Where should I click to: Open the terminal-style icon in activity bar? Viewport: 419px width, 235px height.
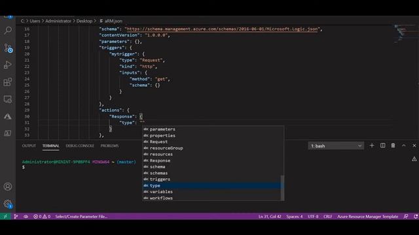click(8, 133)
